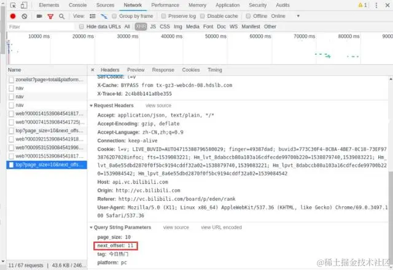
Task: Enable the Preserve log checkbox
Action: point(164,17)
